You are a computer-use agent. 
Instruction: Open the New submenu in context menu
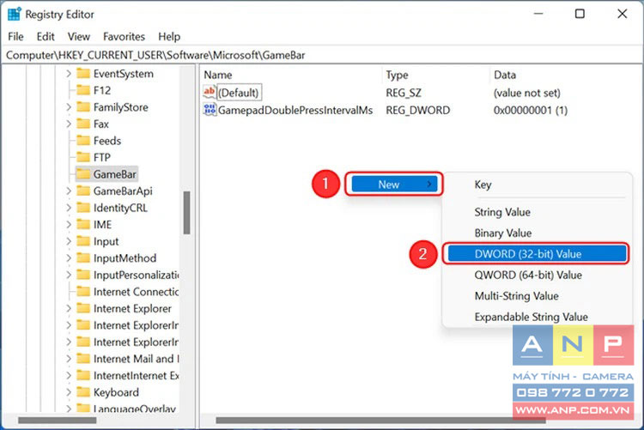click(394, 185)
